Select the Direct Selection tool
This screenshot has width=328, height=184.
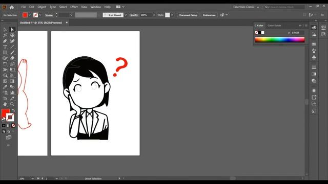[x=12, y=30]
